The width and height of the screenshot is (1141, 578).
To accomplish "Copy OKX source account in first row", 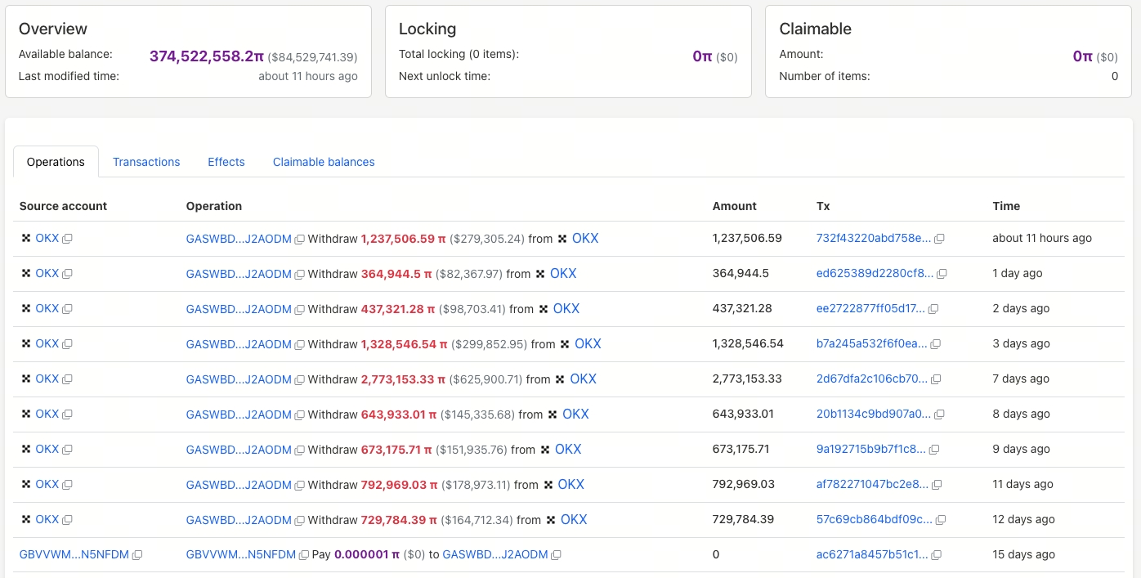I will (68, 239).
